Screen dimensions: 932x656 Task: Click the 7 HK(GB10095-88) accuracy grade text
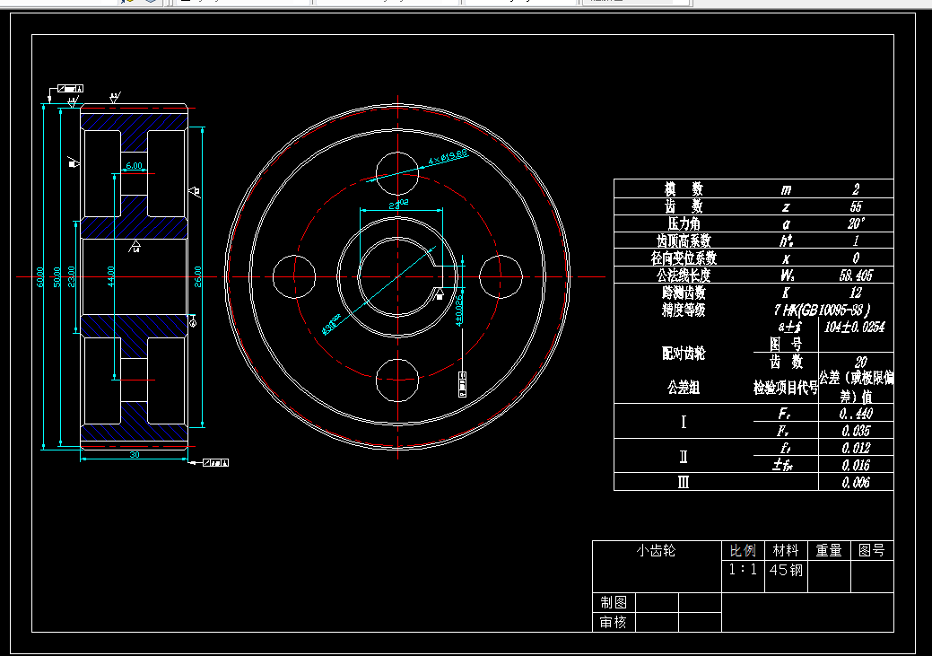click(x=823, y=310)
